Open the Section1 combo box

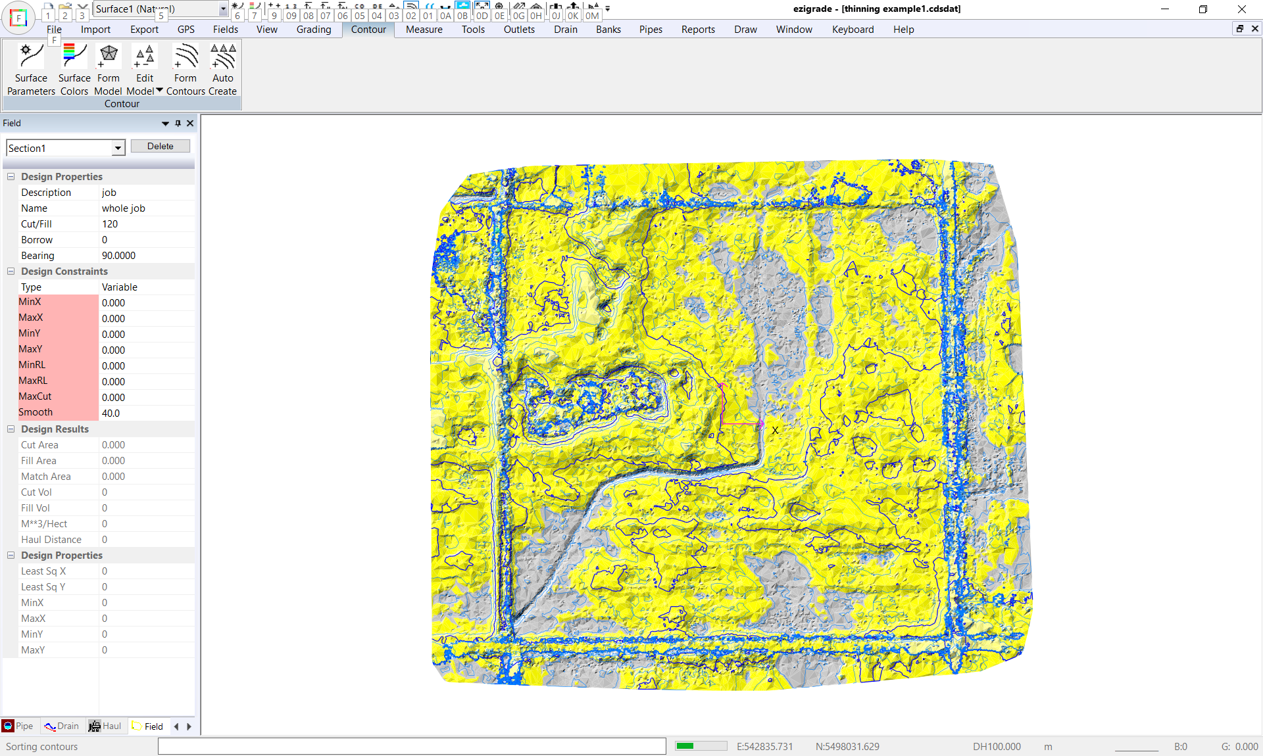[118, 149]
